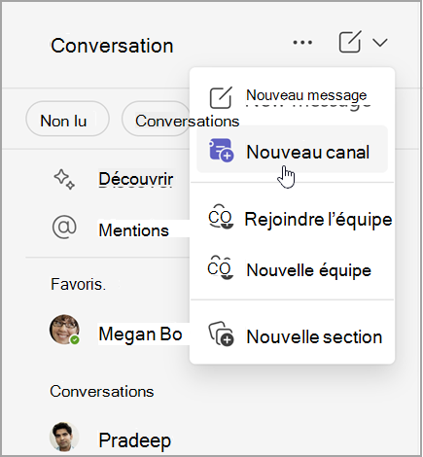Viewport: 423px width, 457px height.
Task: Click the Nouveau message pencil icon in menu
Action: click(x=221, y=97)
